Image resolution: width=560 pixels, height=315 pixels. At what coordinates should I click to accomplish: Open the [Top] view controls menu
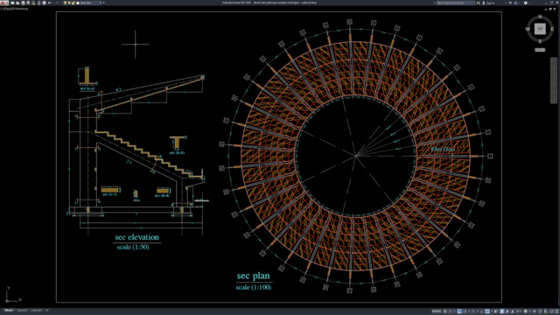point(7,9)
